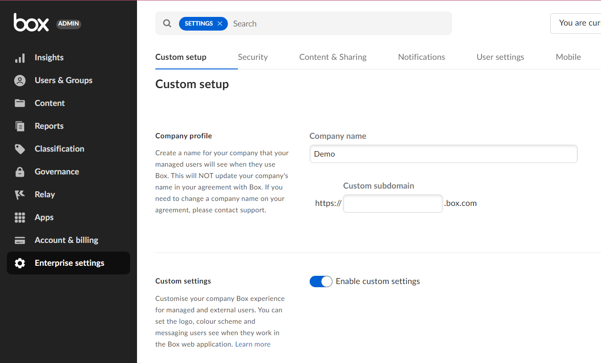Click the ADMIN badge

(69, 24)
